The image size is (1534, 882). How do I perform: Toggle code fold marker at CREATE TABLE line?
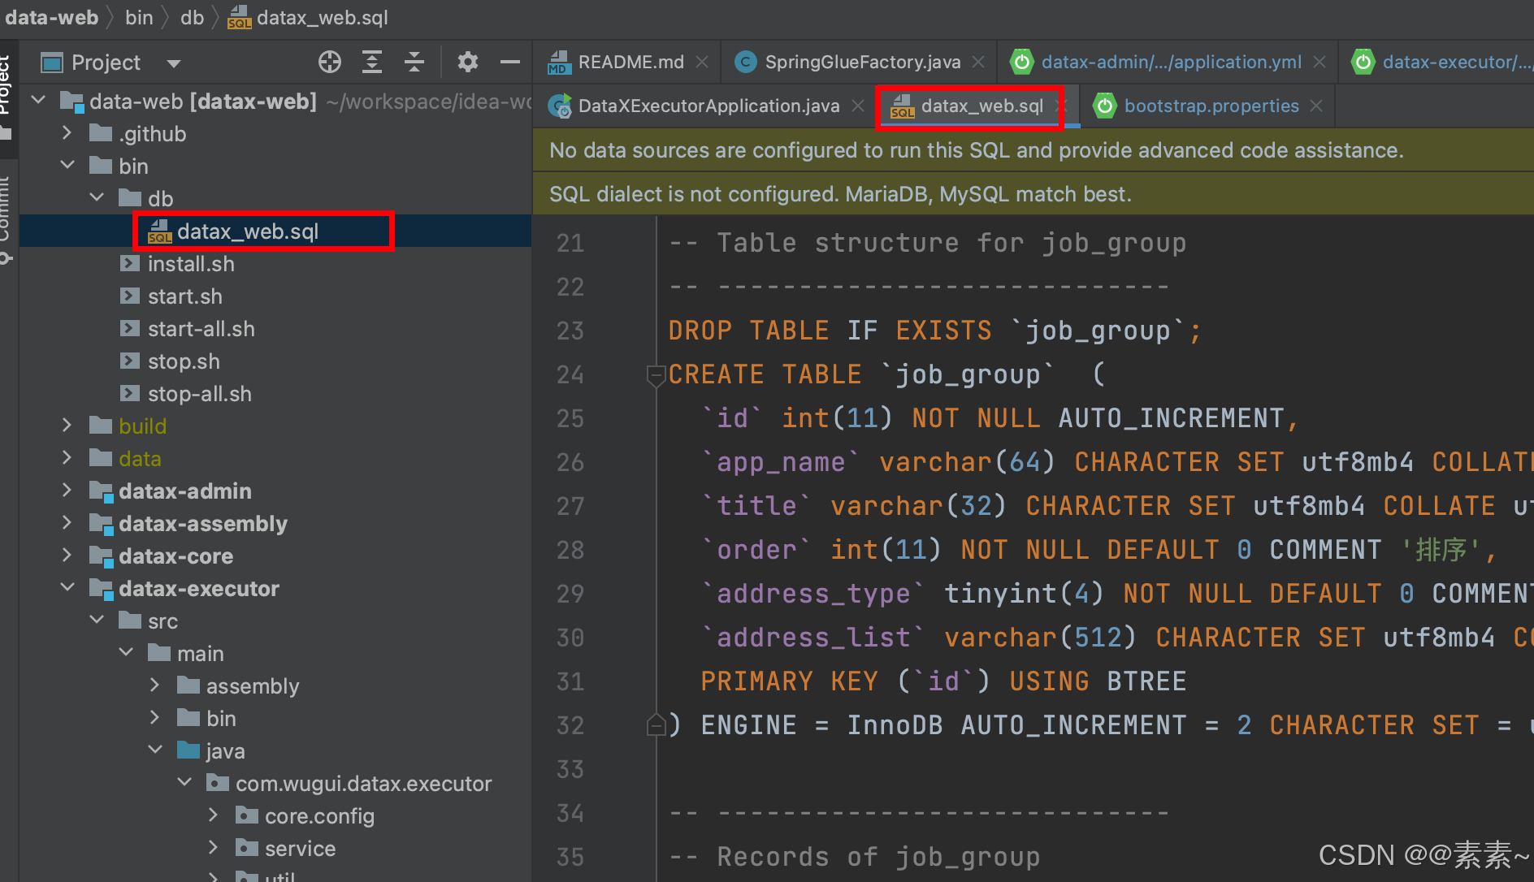pos(656,375)
